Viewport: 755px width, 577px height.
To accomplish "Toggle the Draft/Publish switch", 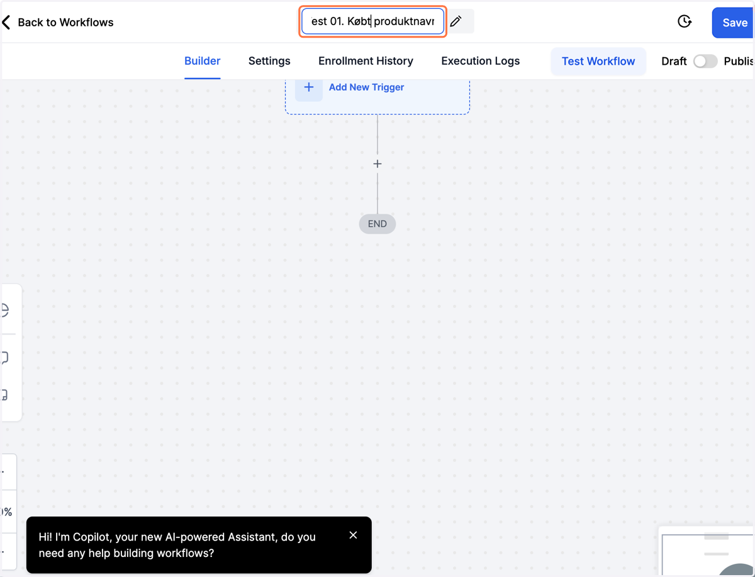I will [705, 61].
